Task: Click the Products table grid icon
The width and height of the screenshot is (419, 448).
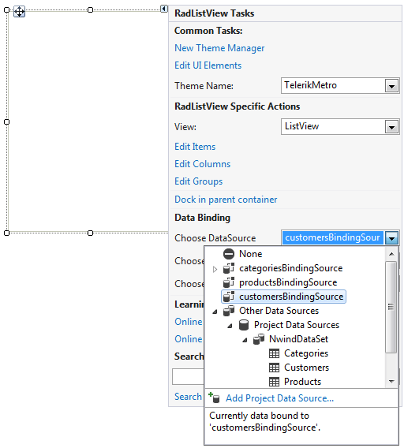Action: coord(274,382)
